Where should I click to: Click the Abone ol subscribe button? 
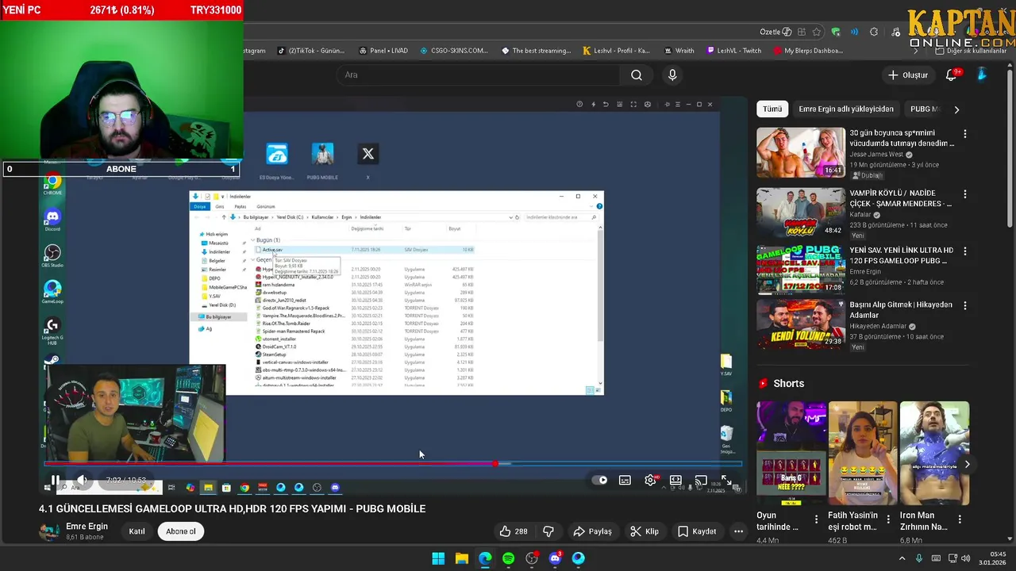(x=180, y=531)
